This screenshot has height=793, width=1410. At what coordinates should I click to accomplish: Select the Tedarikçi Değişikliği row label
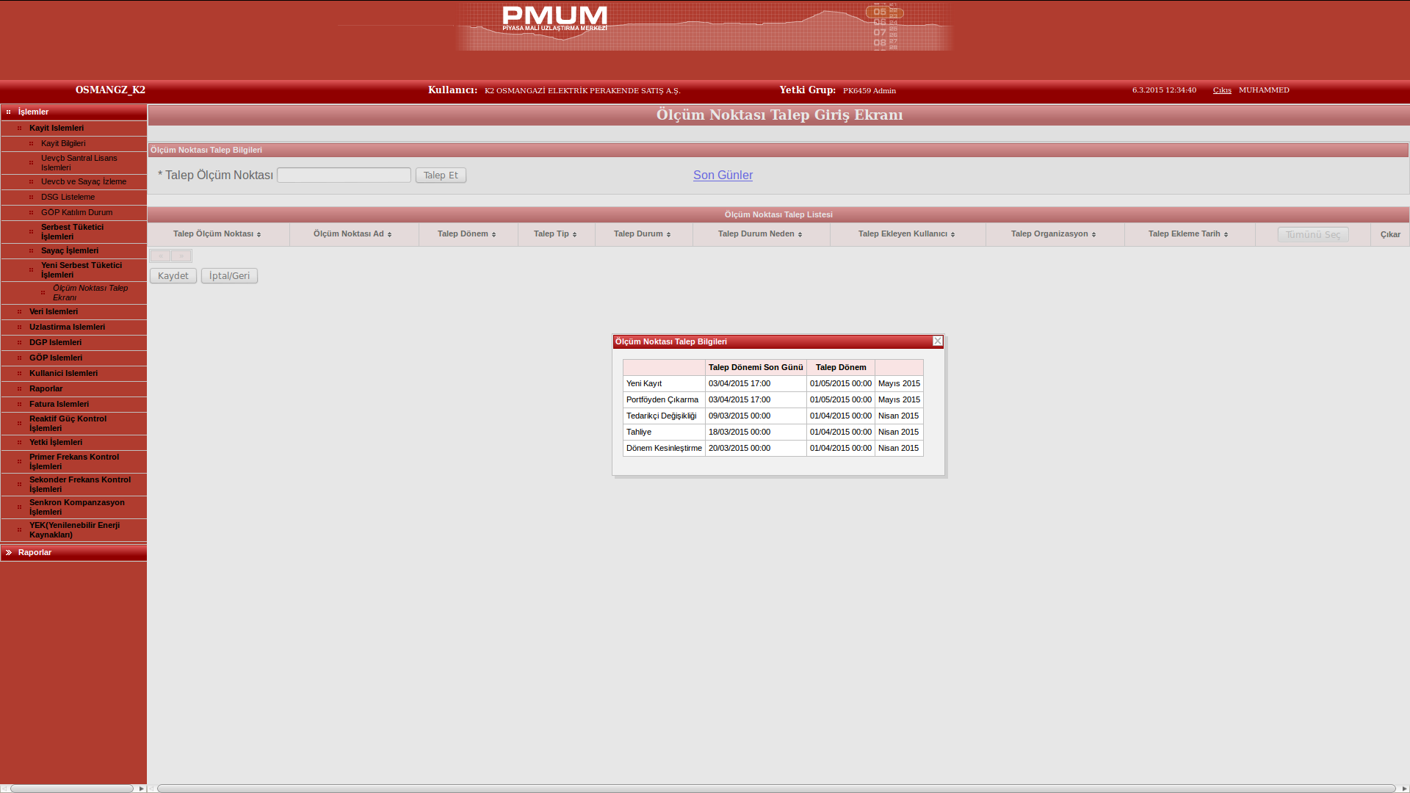click(661, 416)
